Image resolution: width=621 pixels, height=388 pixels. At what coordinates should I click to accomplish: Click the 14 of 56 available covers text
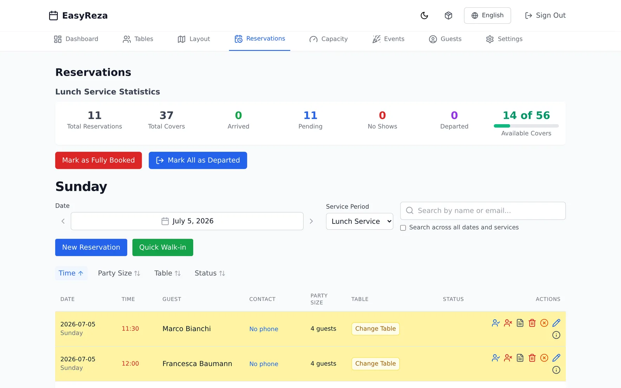[526, 115]
